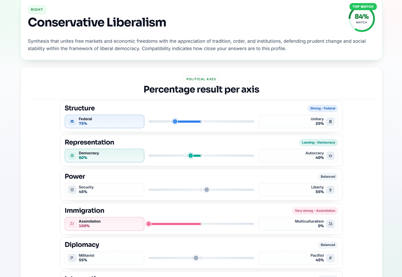
Task: Click the Unitary clipboard icon
Action: pyautogui.click(x=330, y=121)
